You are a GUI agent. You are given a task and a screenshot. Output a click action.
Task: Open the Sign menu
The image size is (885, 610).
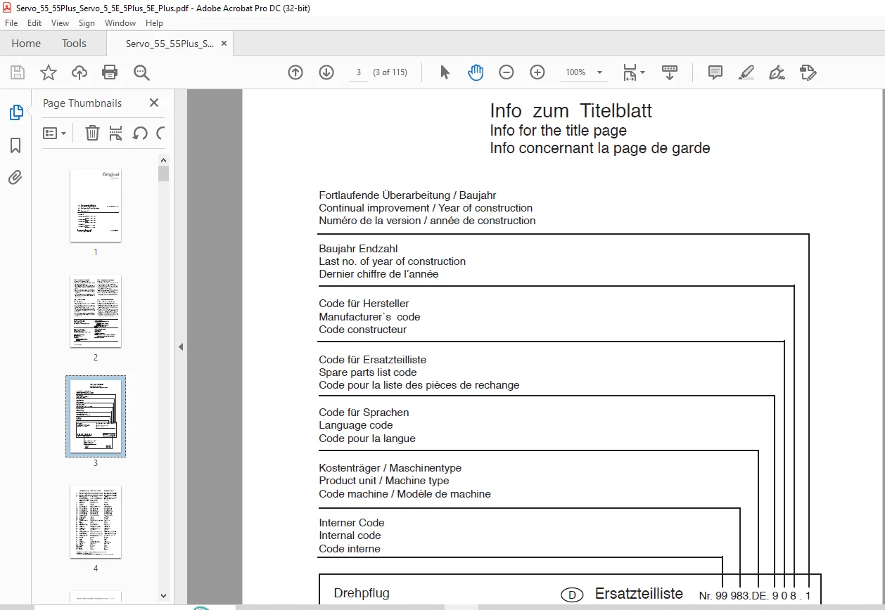click(x=87, y=23)
